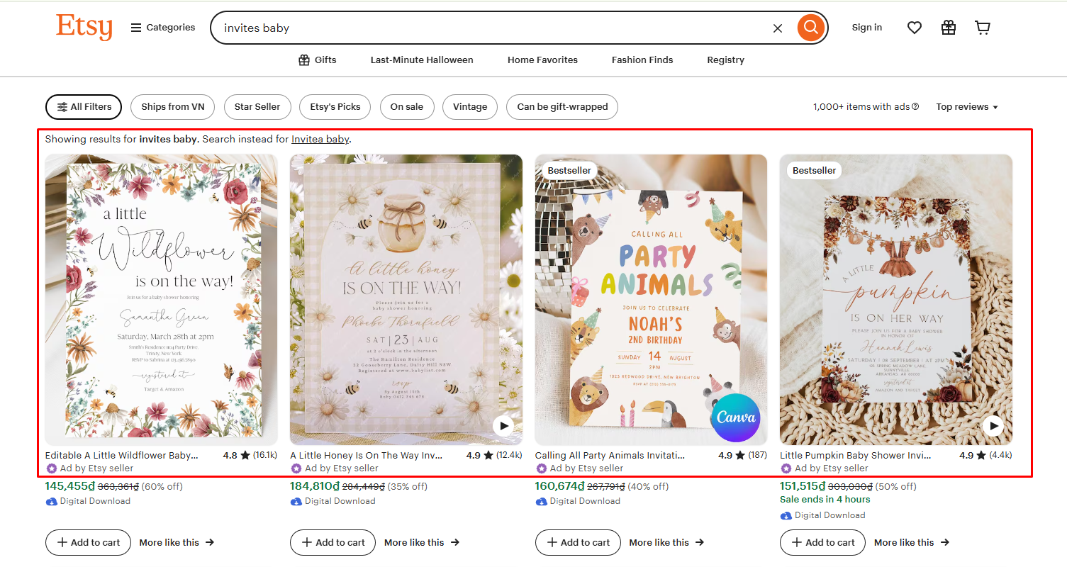Click the ads info question icon
The height and width of the screenshot is (567, 1067).
click(915, 107)
